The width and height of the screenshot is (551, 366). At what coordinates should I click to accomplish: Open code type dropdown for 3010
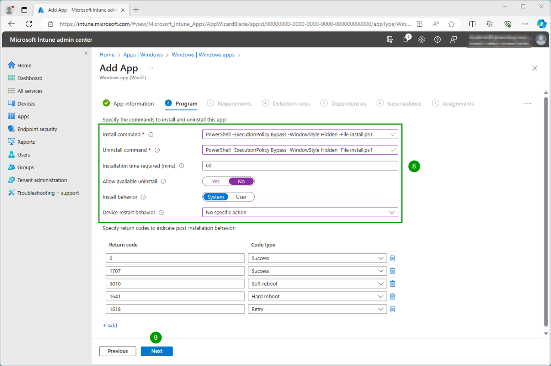click(x=317, y=284)
